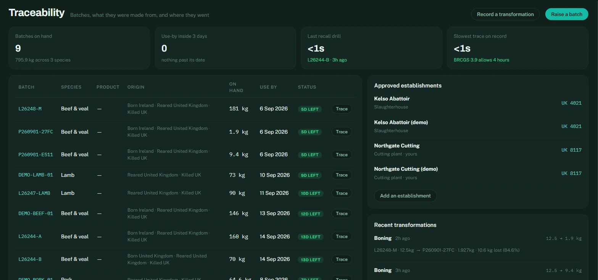The width and height of the screenshot is (598, 280).
Task: Select Kelso Abattoir (demo) establishment
Action: (401, 122)
